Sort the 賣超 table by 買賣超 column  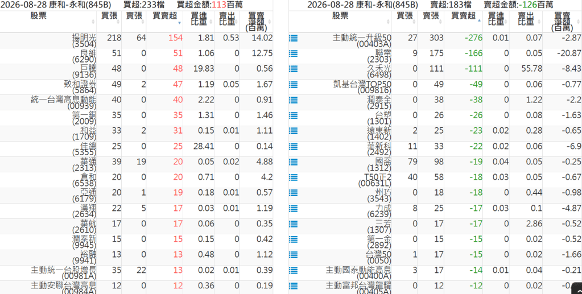coord(463,22)
